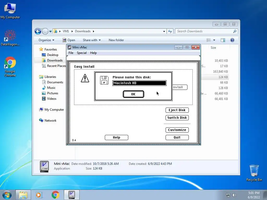Image resolution: width=267 pixels, height=200 pixels.
Task: Click Downloads in the address path
Action: [83, 31]
